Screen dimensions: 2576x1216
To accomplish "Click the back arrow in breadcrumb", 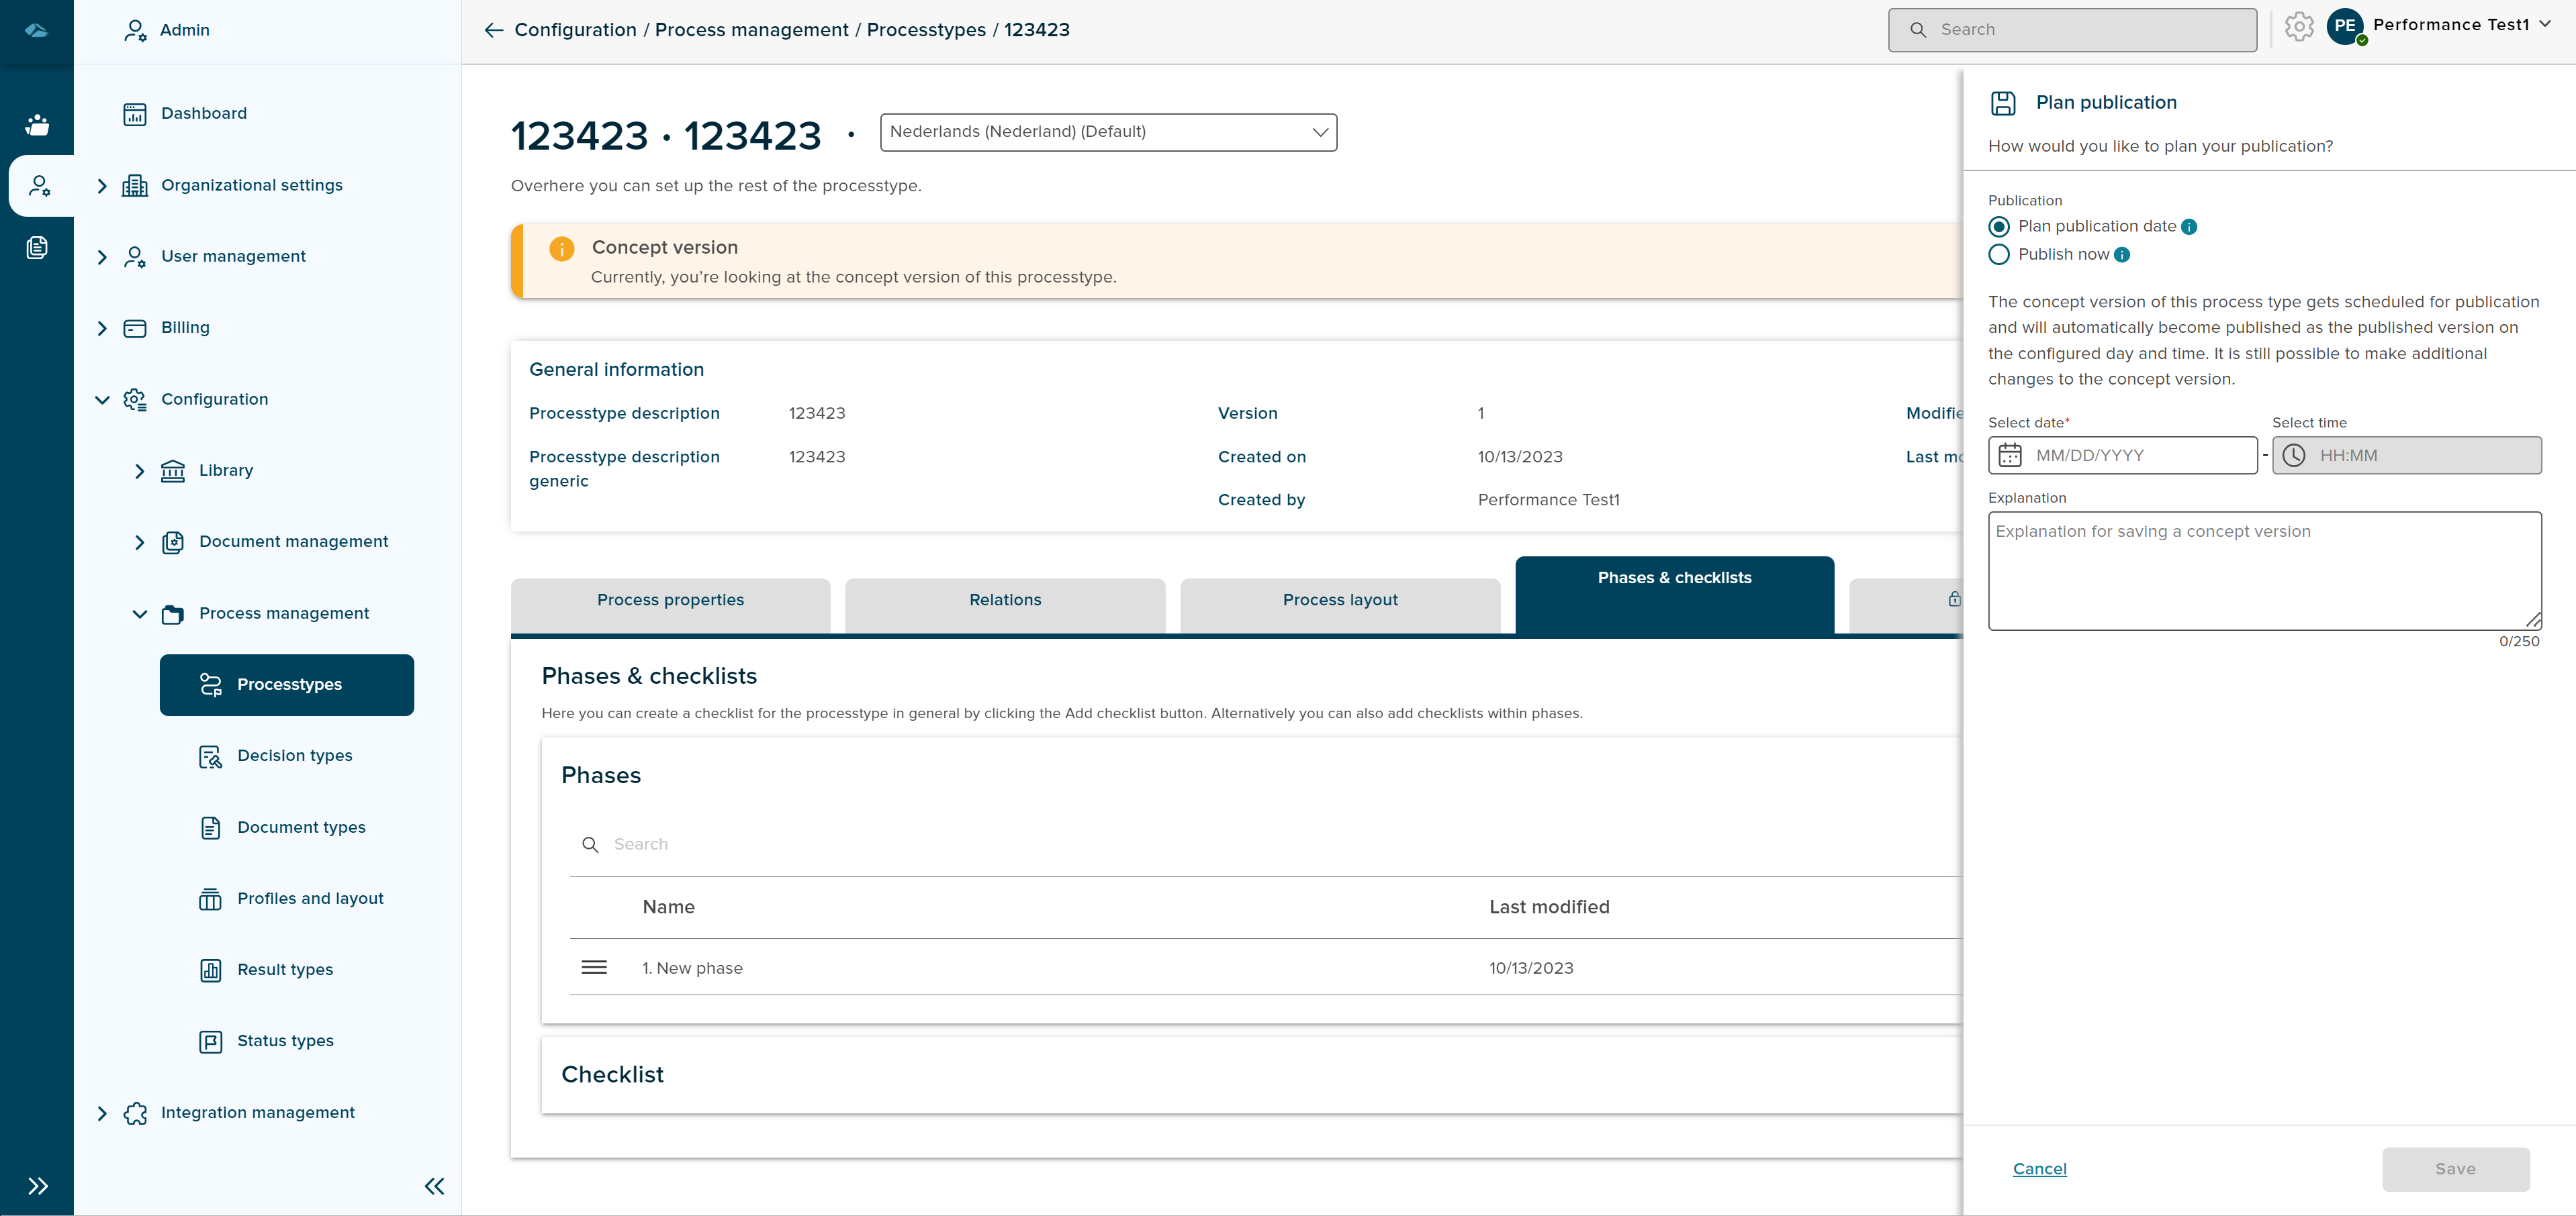I will 493,30.
